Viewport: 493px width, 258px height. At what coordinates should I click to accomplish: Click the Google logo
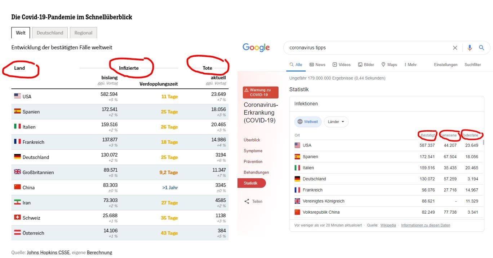point(256,48)
